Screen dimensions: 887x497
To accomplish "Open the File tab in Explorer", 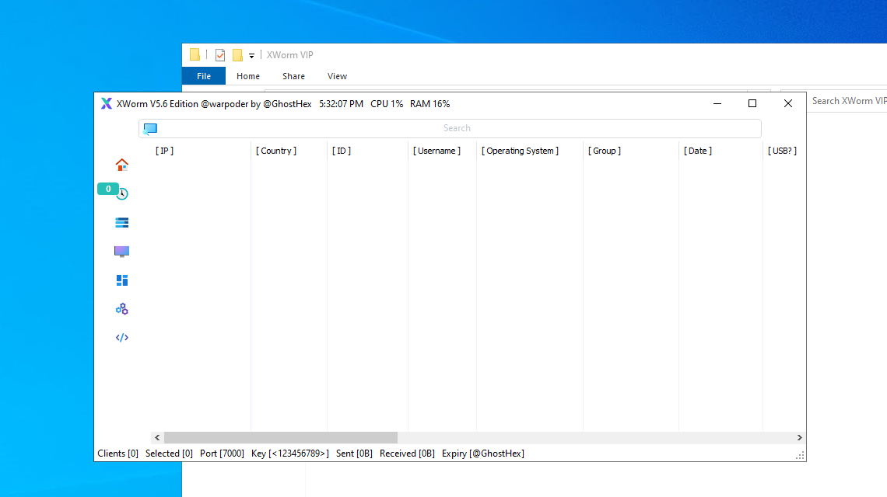I will click(204, 75).
